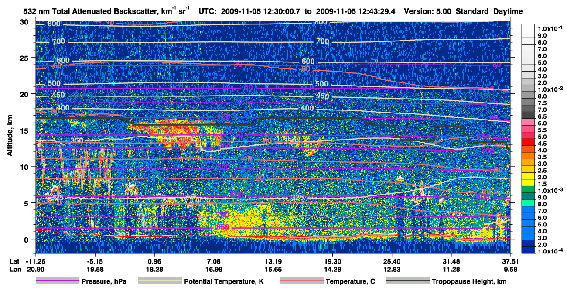This screenshot has height=291, width=567.
Task: Click the latitude value '37.51'
Action: click(x=511, y=261)
